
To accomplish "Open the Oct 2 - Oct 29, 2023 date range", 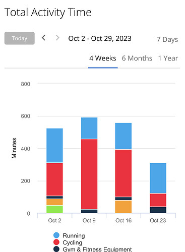I will coord(100,38).
